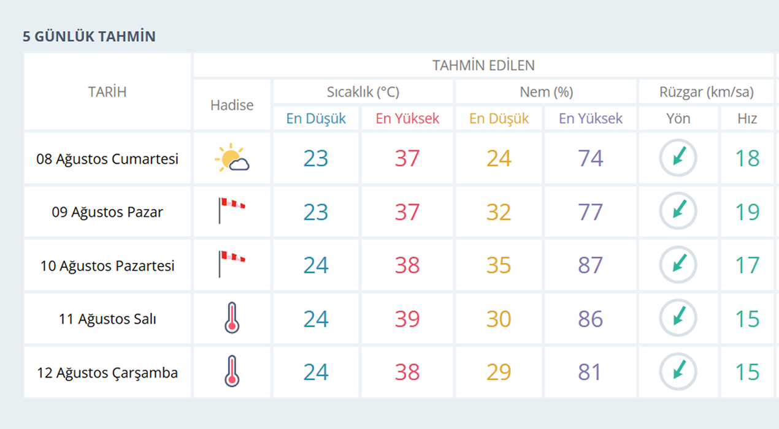Click the Sıcaklık (°C) header

(363, 92)
